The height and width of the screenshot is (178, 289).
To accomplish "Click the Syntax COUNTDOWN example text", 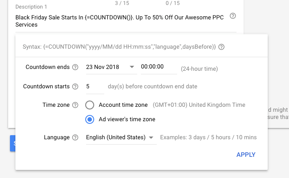I will [119, 47].
